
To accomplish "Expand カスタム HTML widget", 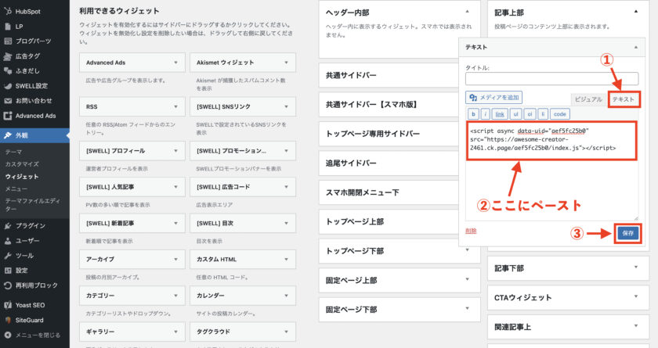I will [x=286, y=259].
